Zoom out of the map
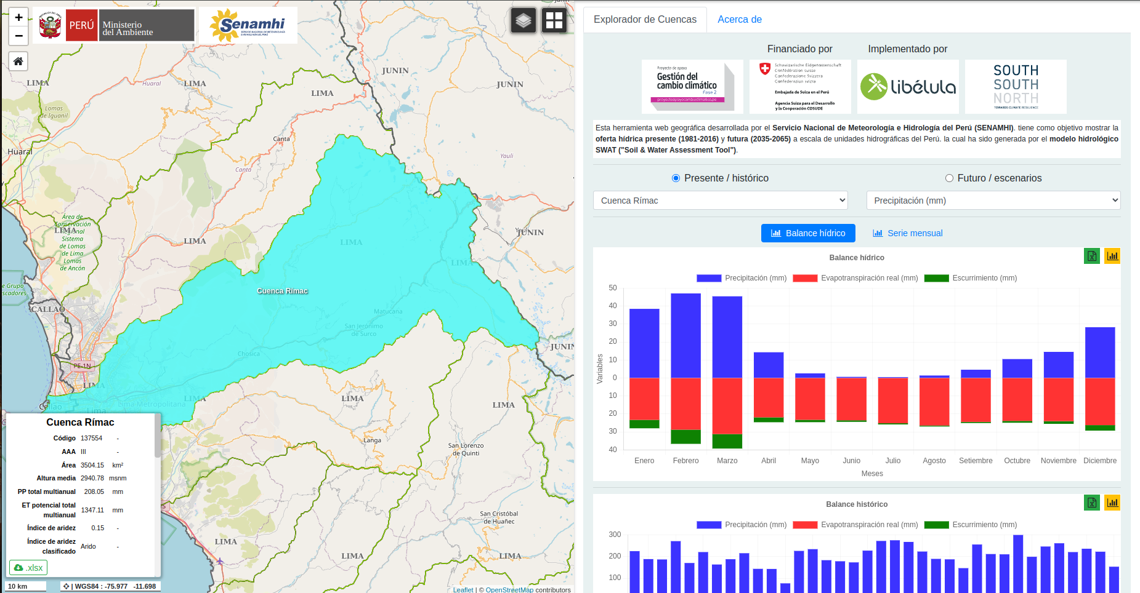Viewport: 1140px width, 593px height. (18, 36)
